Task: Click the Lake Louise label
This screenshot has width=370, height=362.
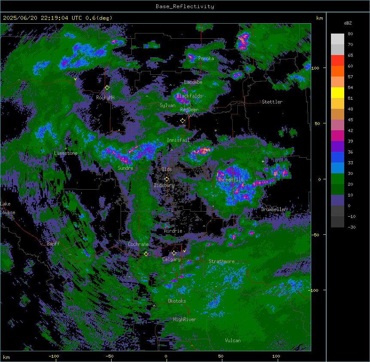Action: pos(7,208)
